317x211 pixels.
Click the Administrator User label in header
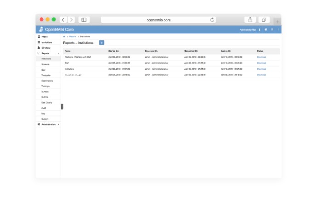pyautogui.click(x=248, y=30)
